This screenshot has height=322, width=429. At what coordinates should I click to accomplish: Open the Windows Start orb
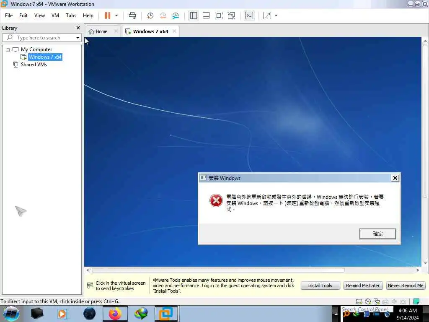[x=11, y=314]
